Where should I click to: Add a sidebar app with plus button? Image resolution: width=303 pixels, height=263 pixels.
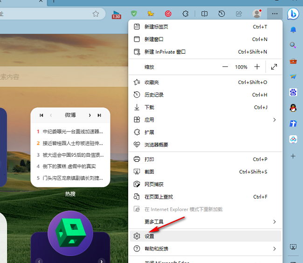click(293, 156)
